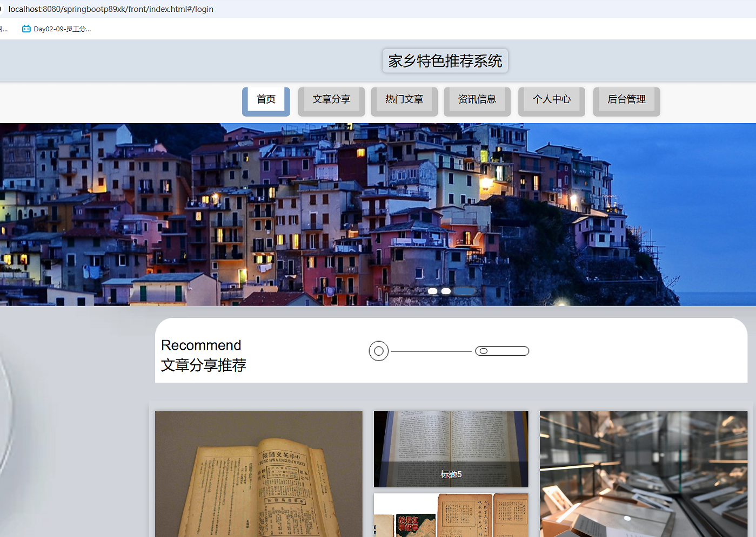
Task: Select the first carousel indicator dot
Action: 433,291
